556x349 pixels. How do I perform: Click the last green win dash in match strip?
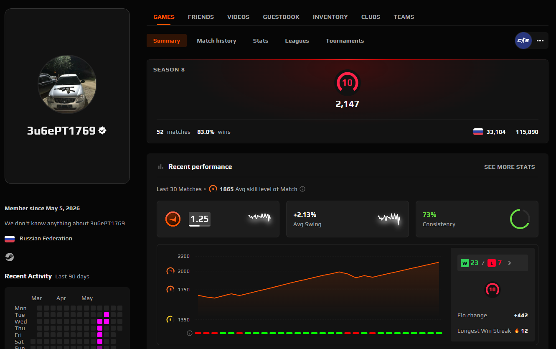pyautogui.click(x=439, y=333)
